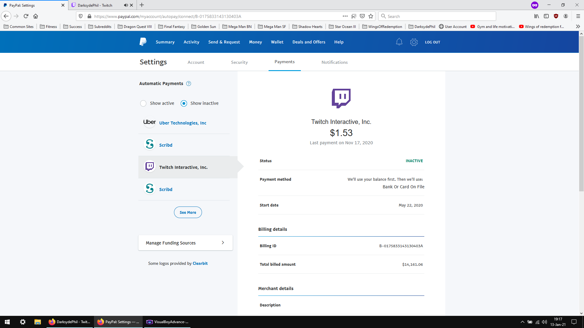The image size is (584, 328).
Task: Save page to Pocket icon
Action: (x=362, y=16)
